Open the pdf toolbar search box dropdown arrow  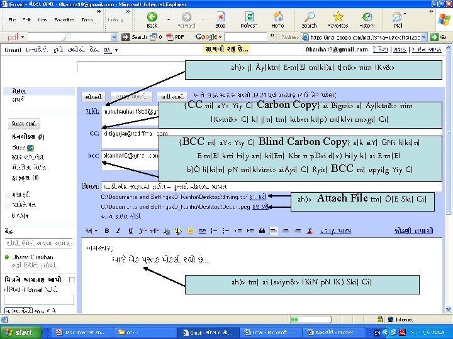click(115, 37)
